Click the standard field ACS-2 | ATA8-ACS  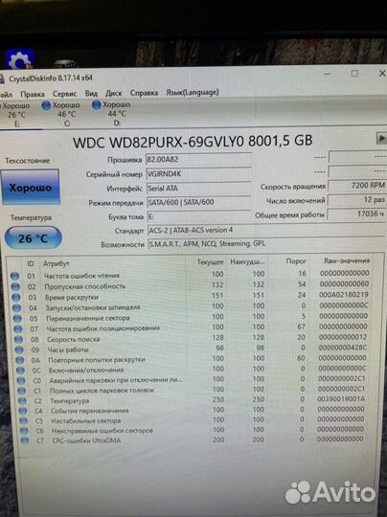click(x=266, y=230)
